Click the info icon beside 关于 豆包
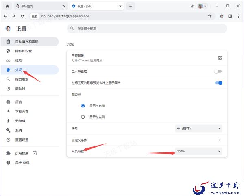 point(8,163)
